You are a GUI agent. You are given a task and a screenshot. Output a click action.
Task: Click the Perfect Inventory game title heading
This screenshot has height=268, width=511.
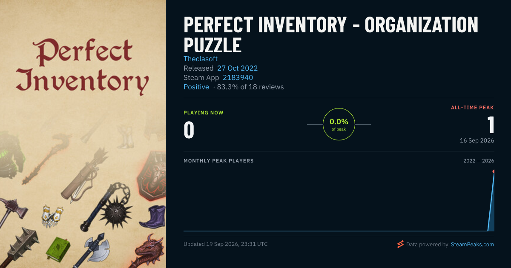(x=331, y=34)
